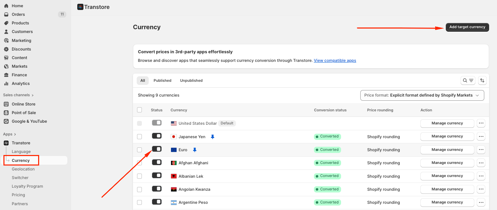Toggle Afghan Afghani status switch
The height and width of the screenshot is (210, 497).
pos(157,162)
